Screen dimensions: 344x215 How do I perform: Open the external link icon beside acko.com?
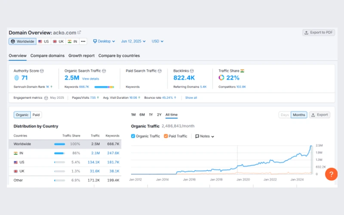coord(79,32)
